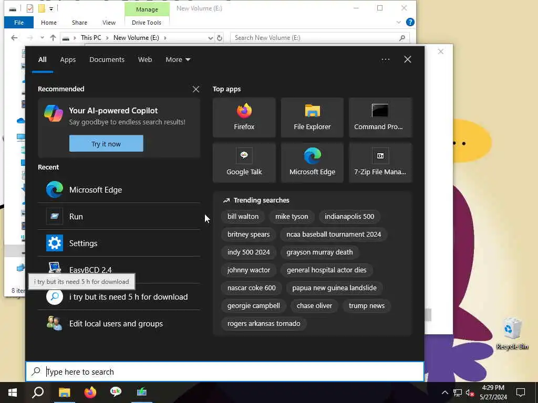Screen dimensions: 538x403
Task: Dismiss the Recommended section
Action: click(196, 89)
